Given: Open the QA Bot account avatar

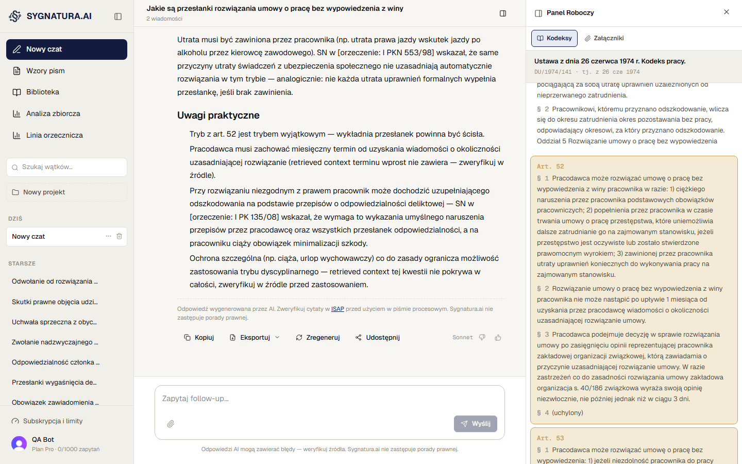Looking at the screenshot, I should (19, 444).
